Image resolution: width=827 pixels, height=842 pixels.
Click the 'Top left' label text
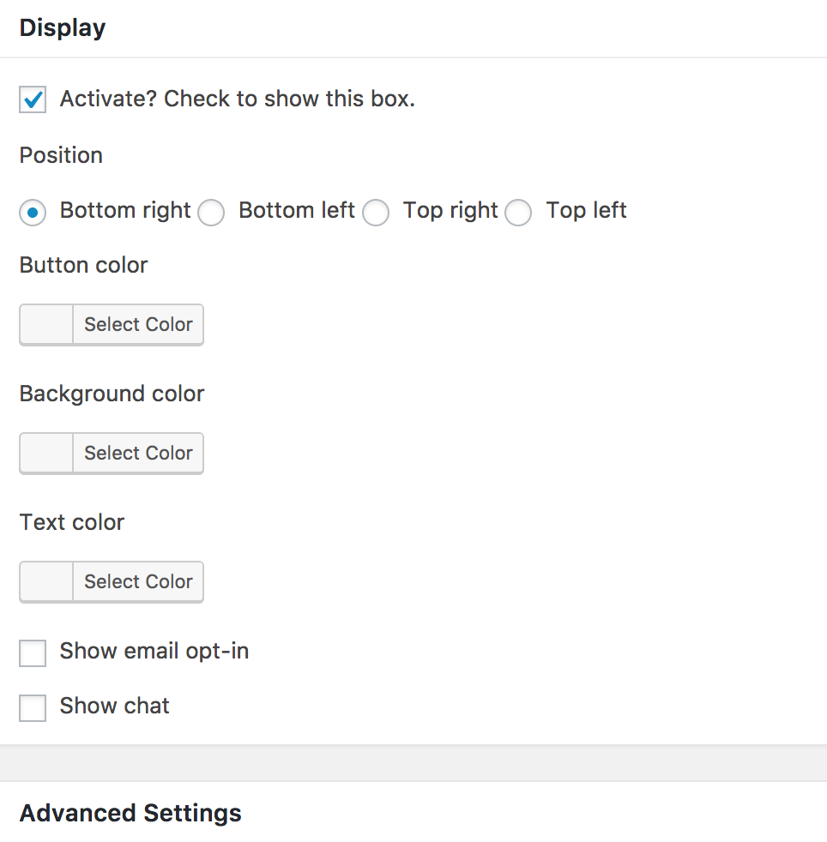click(x=586, y=210)
